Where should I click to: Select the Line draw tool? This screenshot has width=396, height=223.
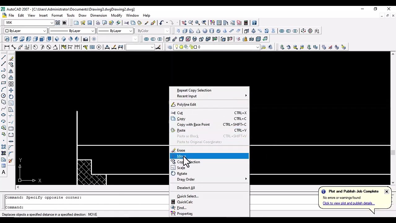click(4, 58)
